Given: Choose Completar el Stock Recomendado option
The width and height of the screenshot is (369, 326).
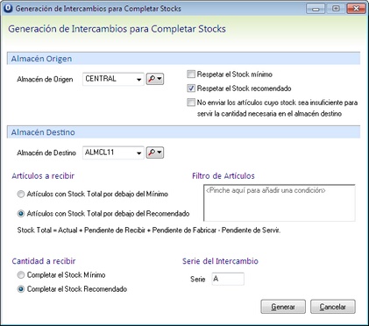Looking at the screenshot, I should pyautogui.click(x=21, y=289).
